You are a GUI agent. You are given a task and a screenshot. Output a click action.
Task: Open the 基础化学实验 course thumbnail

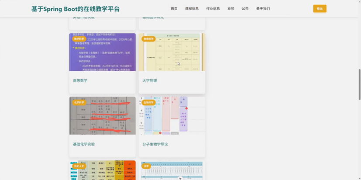click(103, 116)
